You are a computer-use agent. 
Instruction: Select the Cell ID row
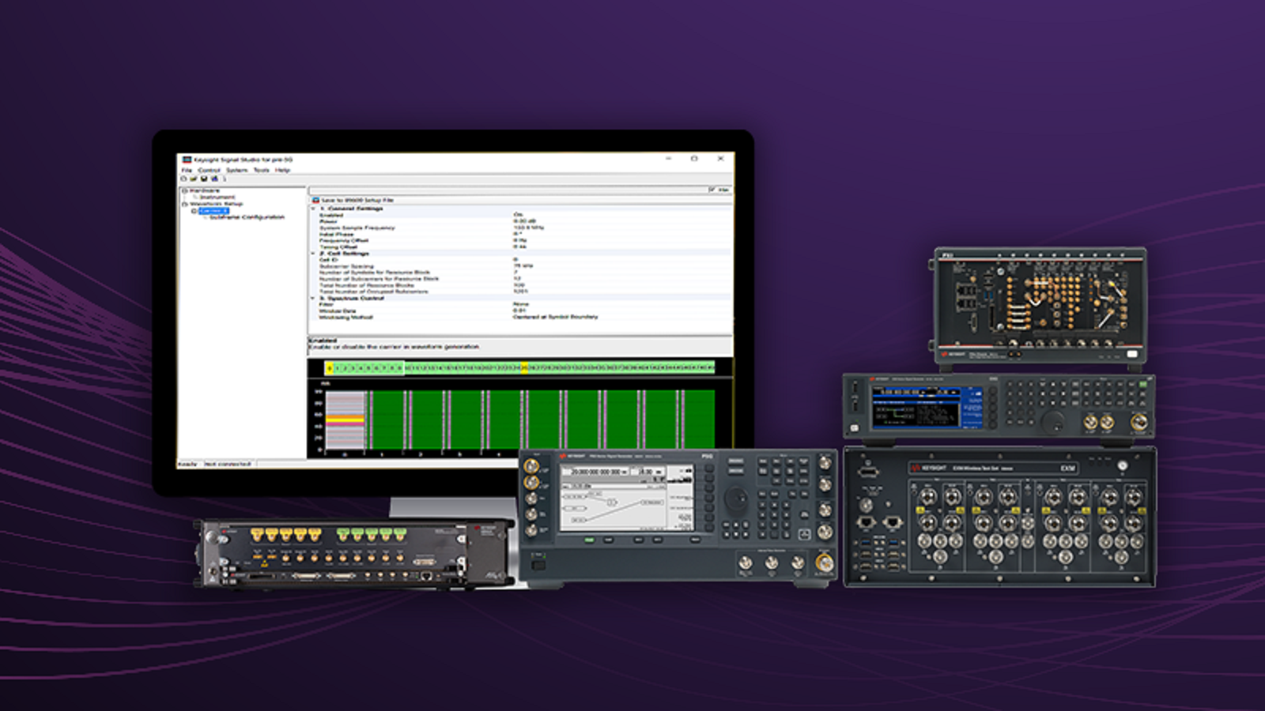[x=520, y=260]
